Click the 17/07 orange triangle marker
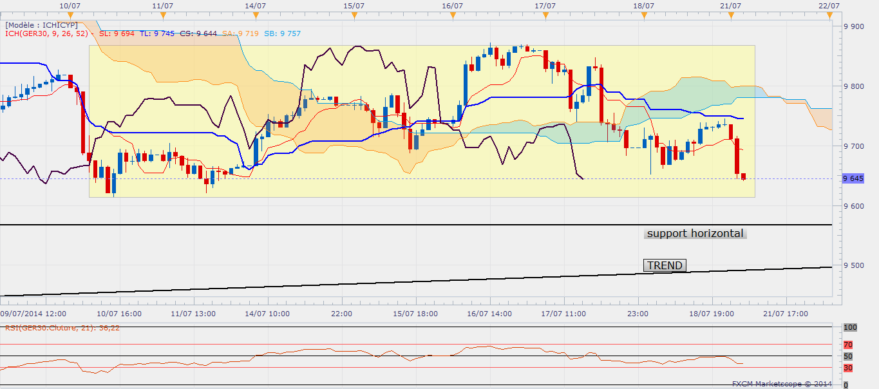Screen dimensions: 879x389 click(x=545, y=14)
